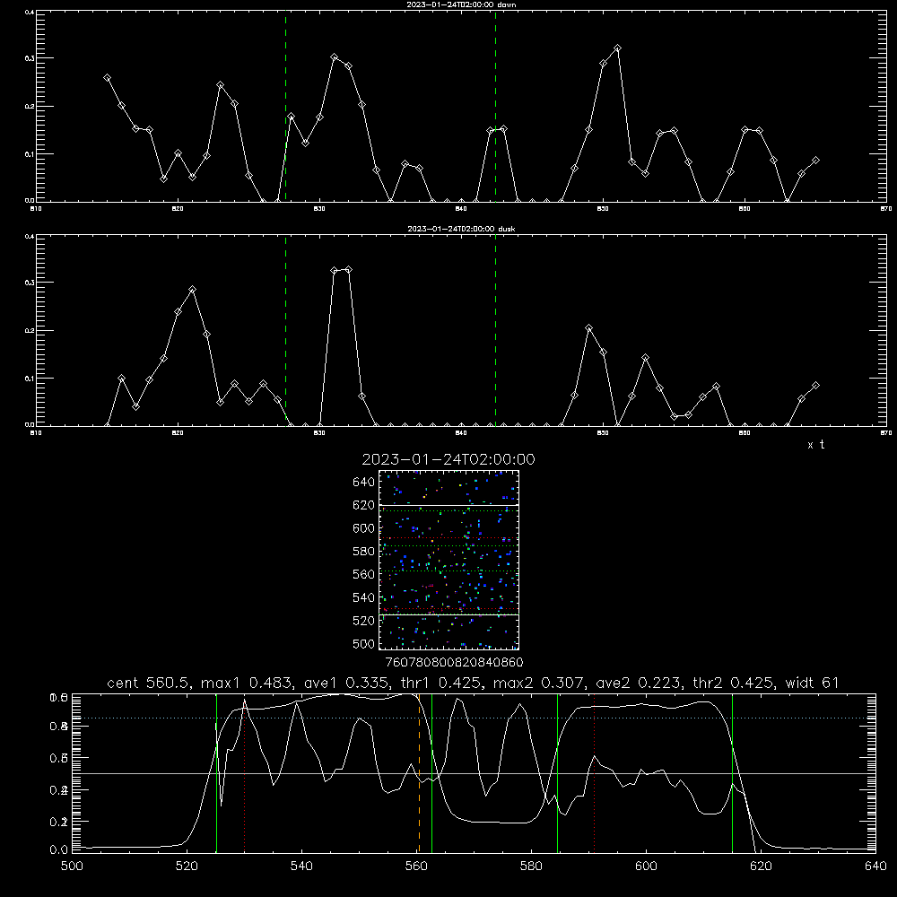Click the 820 x-axis label of the dawn plot

178,209
